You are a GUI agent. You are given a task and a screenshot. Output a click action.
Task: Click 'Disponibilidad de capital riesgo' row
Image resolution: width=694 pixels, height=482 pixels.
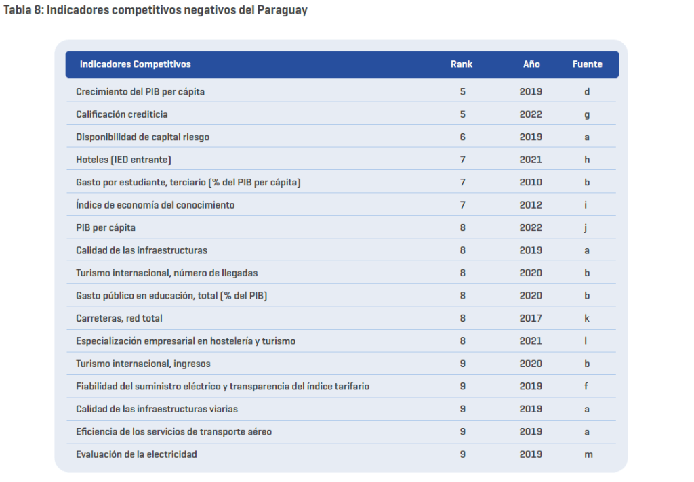point(143,137)
